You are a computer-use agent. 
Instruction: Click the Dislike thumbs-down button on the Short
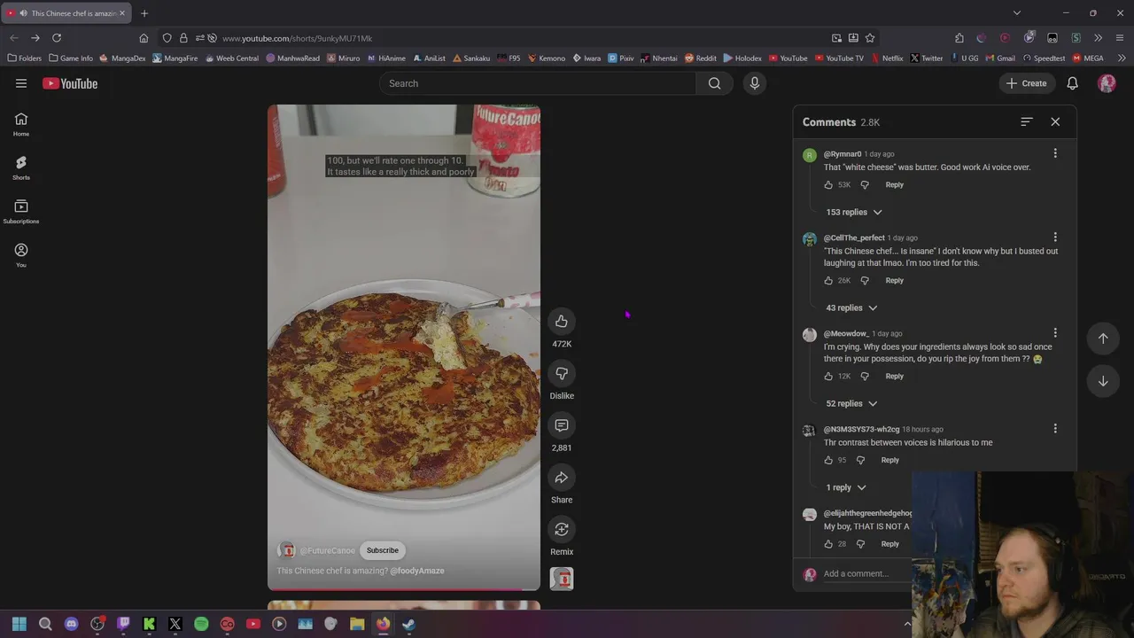(562, 374)
